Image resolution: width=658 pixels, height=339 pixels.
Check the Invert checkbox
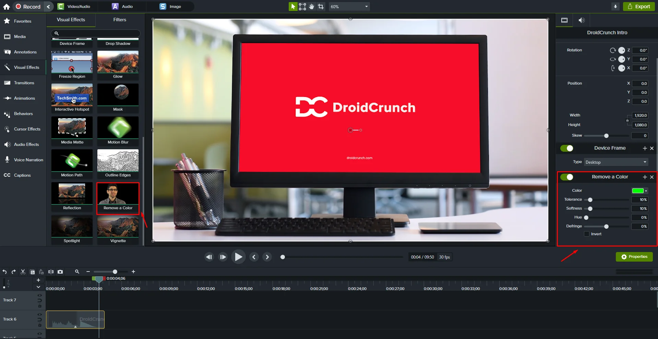(587, 234)
